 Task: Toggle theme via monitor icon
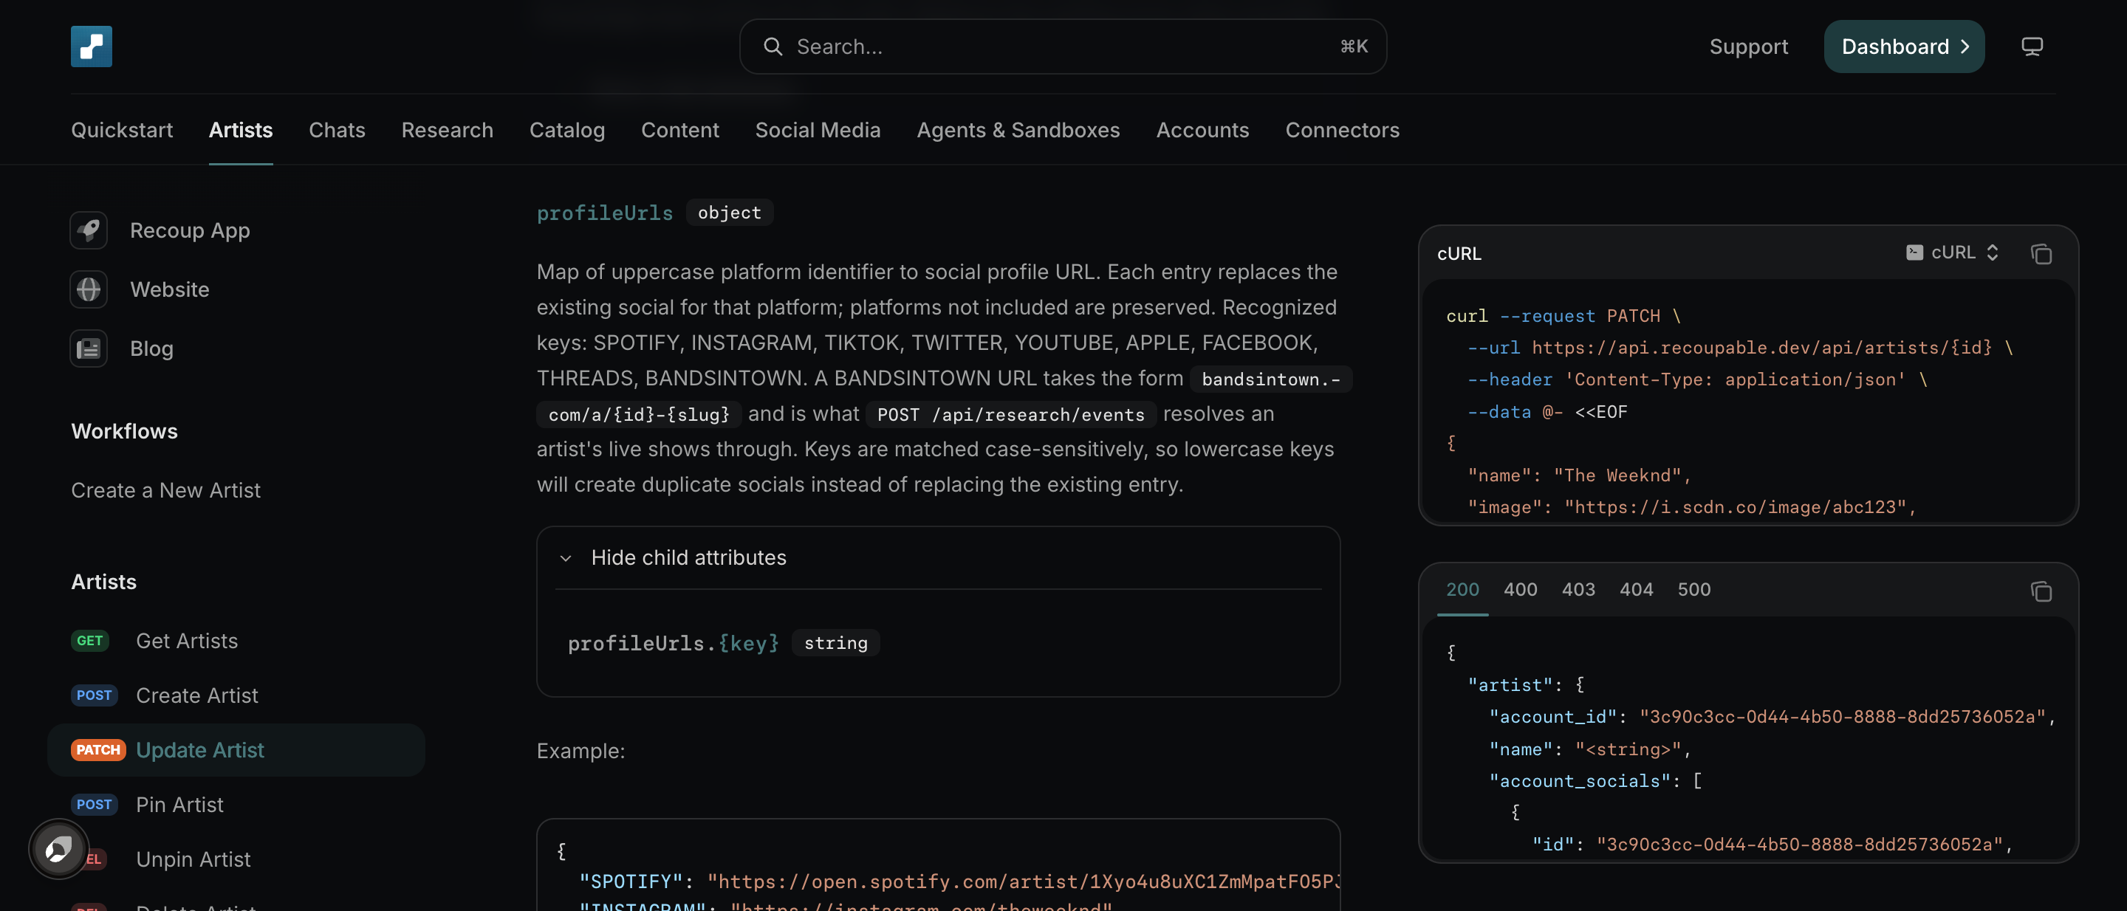click(2032, 47)
